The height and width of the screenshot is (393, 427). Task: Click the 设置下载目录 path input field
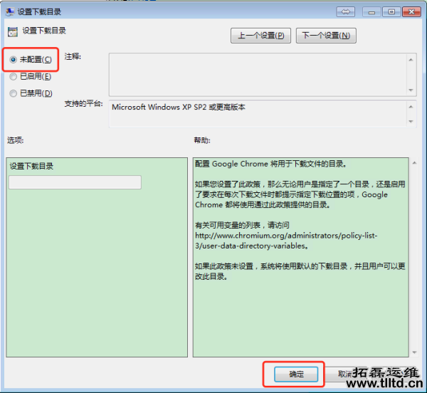pos(75,182)
